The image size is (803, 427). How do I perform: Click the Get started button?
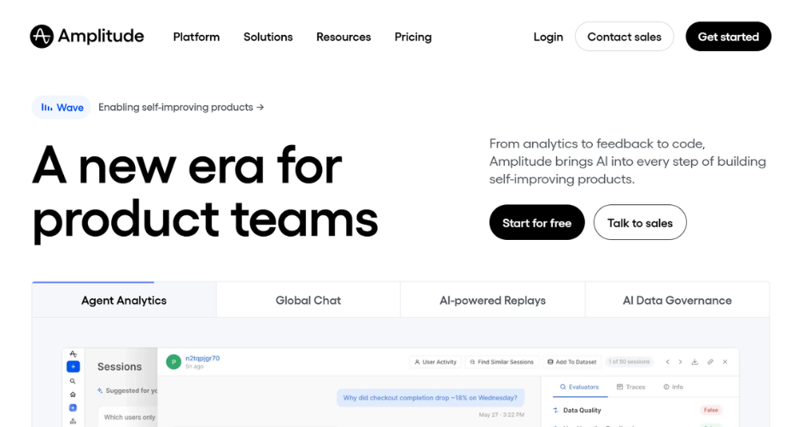(x=728, y=37)
